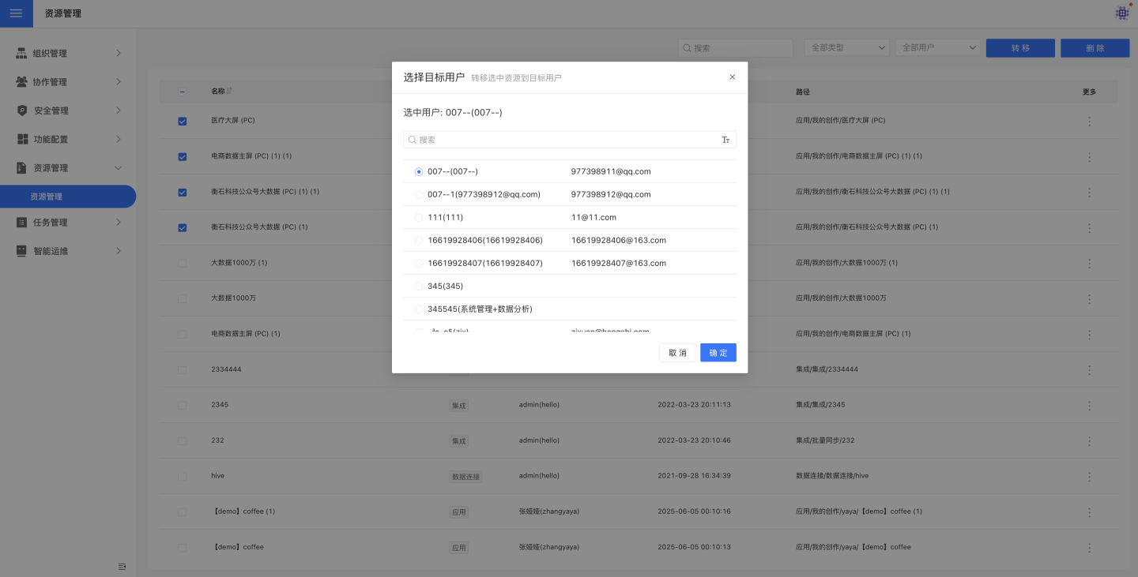Click the 确定 confirm button

click(718, 353)
